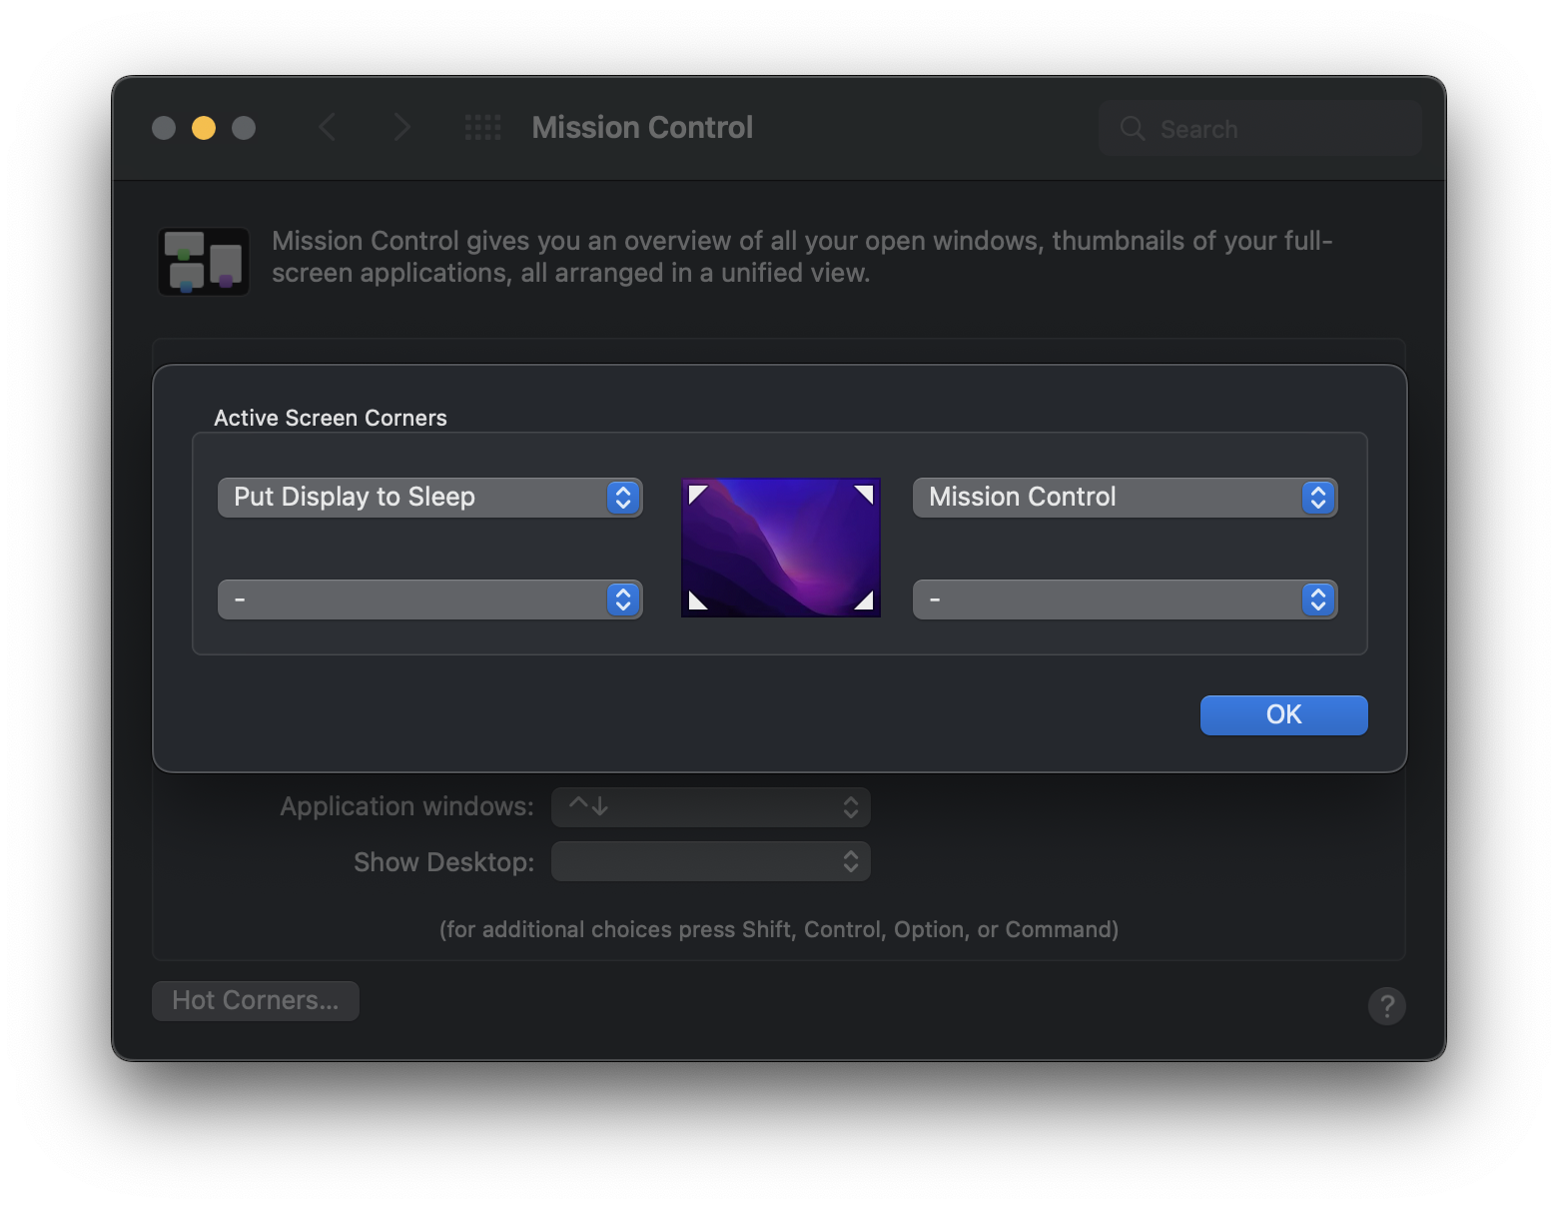Click the bottom-left corner marker on wallpaper preview
The height and width of the screenshot is (1209, 1558).
click(698, 600)
